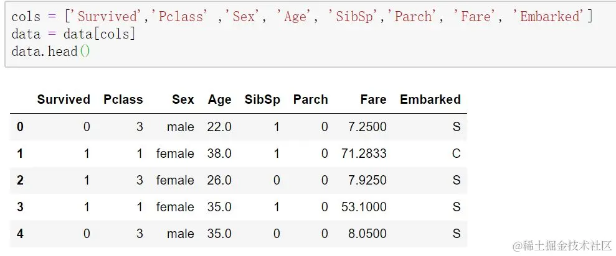The height and width of the screenshot is (256, 616).
Task: Select the fare value 53.1000
Action: (364, 207)
